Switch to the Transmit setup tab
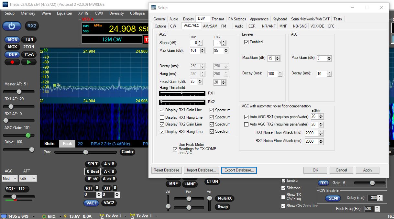 (x=218, y=19)
